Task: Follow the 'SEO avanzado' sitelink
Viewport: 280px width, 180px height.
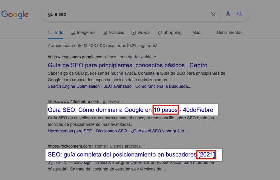Action: coord(117,86)
